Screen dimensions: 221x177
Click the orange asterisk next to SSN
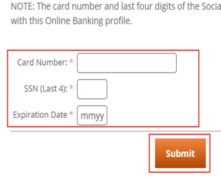pos(71,87)
